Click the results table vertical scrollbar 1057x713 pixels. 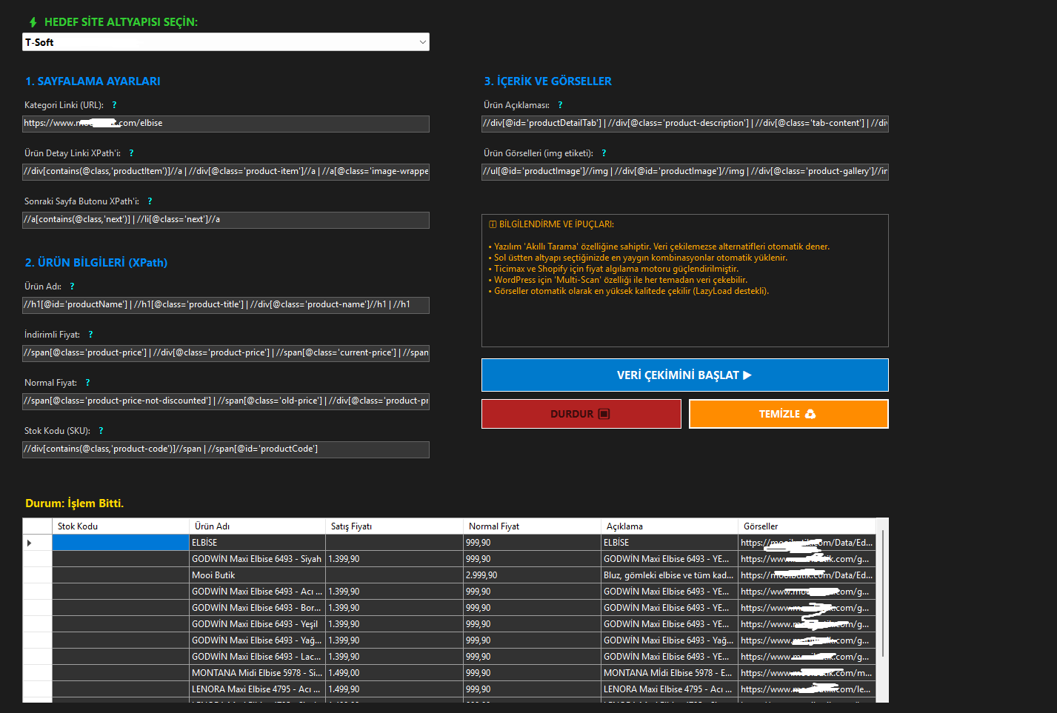point(882,592)
